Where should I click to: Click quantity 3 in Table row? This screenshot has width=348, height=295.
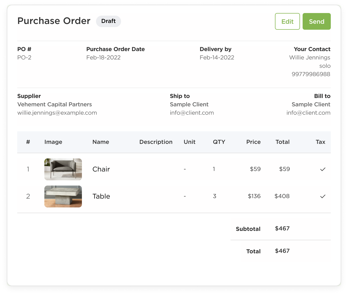pos(214,196)
